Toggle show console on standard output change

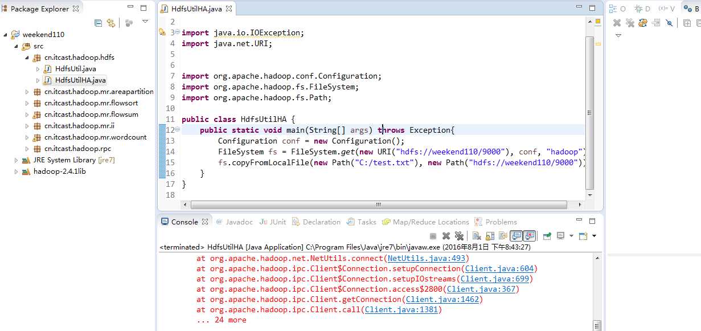(x=516, y=236)
